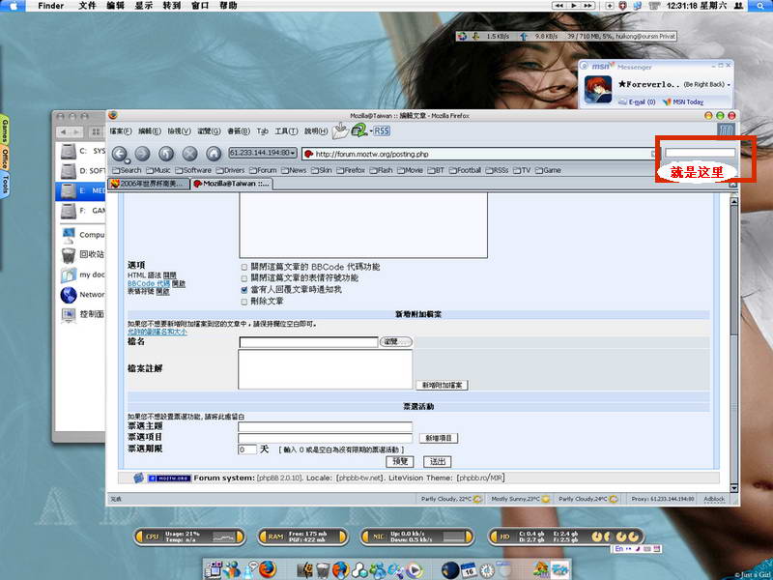Open the Tab menu in menu bar
The height and width of the screenshot is (580, 773).
tap(262, 130)
